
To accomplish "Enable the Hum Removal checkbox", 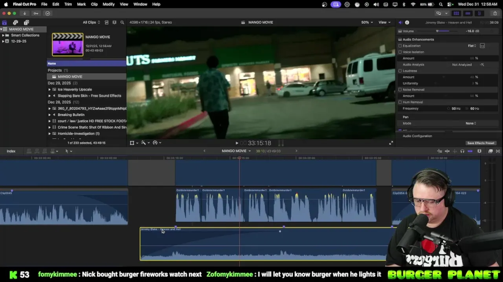I will (x=400, y=102).
